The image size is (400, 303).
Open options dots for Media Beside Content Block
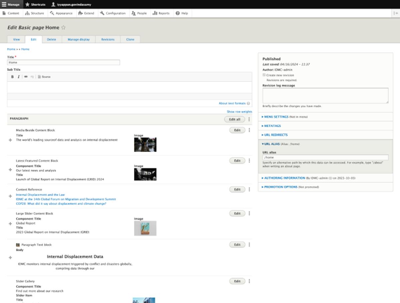249,130
